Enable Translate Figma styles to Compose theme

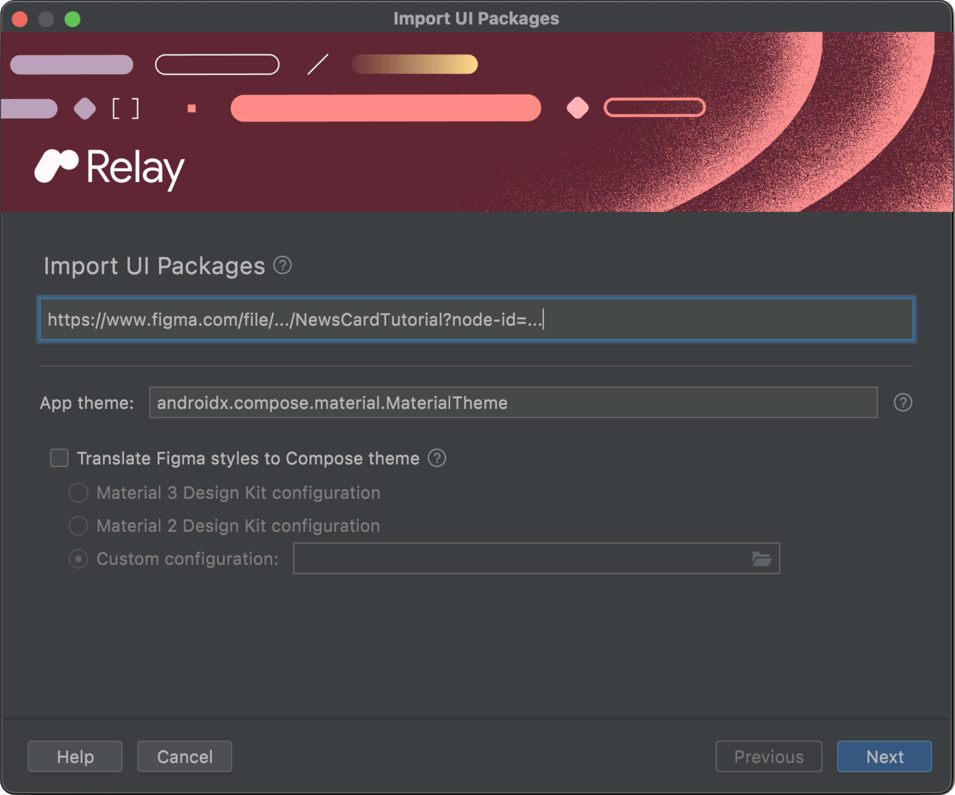pos(61,458)
